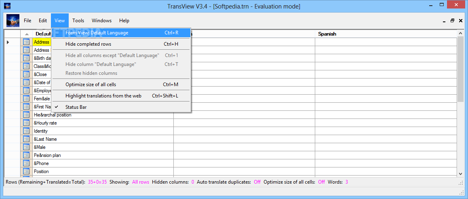Select the &Male cell
The image size is (468, 199).
[x=103, y=147]
